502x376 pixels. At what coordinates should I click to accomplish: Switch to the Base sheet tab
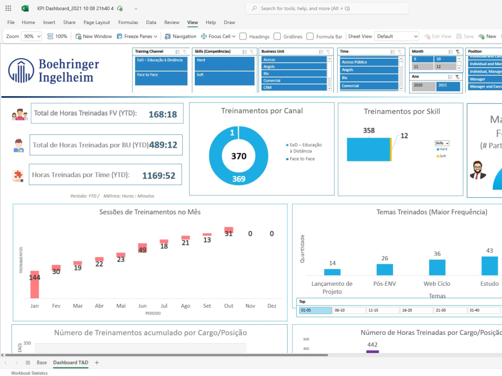[42, 362]
